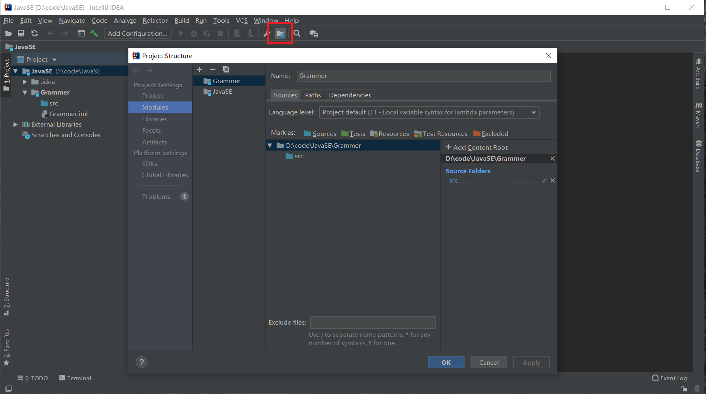Go forward in Project Structure dialog history
Image resolution: width=706 pixels, height=394 pixels.
coord(149,71)
